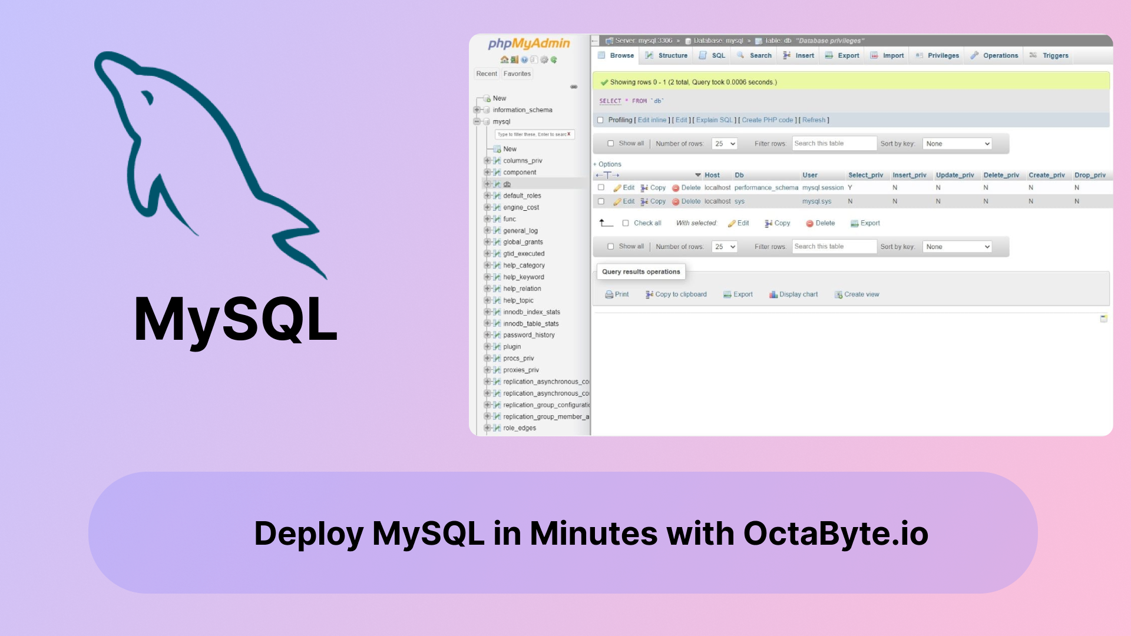This screenshot has width=1131, height=636.
Task: Select the help_topic table in the tree
Action: (x=518, y=300)
